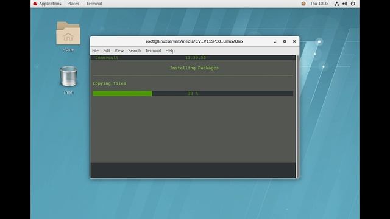The image size is (390, 219).
Task: Click the Installing Packages heading text
Action: pyautogui.click(x=194, y=68)
